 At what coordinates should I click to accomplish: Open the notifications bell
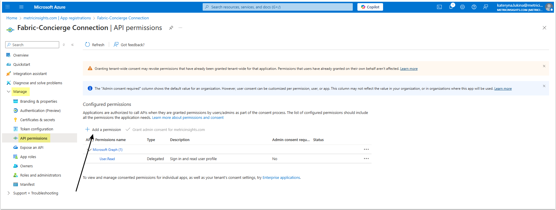451,7
